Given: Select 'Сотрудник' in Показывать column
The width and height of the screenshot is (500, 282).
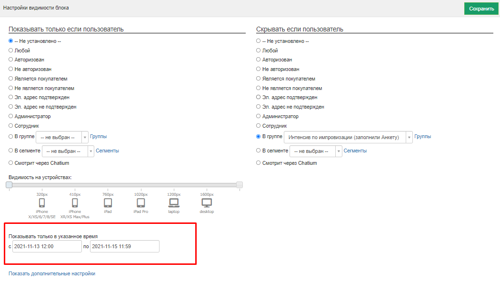Looking at the screenshot, I should coord(11,126).
